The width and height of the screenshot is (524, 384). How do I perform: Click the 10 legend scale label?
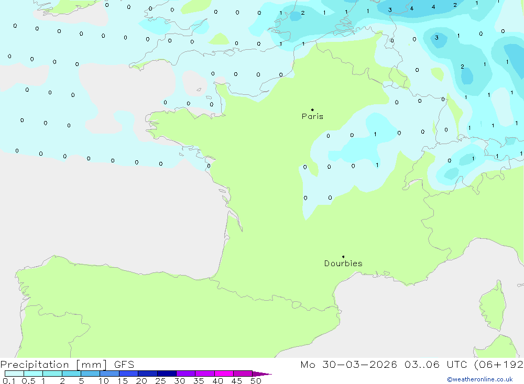pyautogui.click(x=104, y=381)
